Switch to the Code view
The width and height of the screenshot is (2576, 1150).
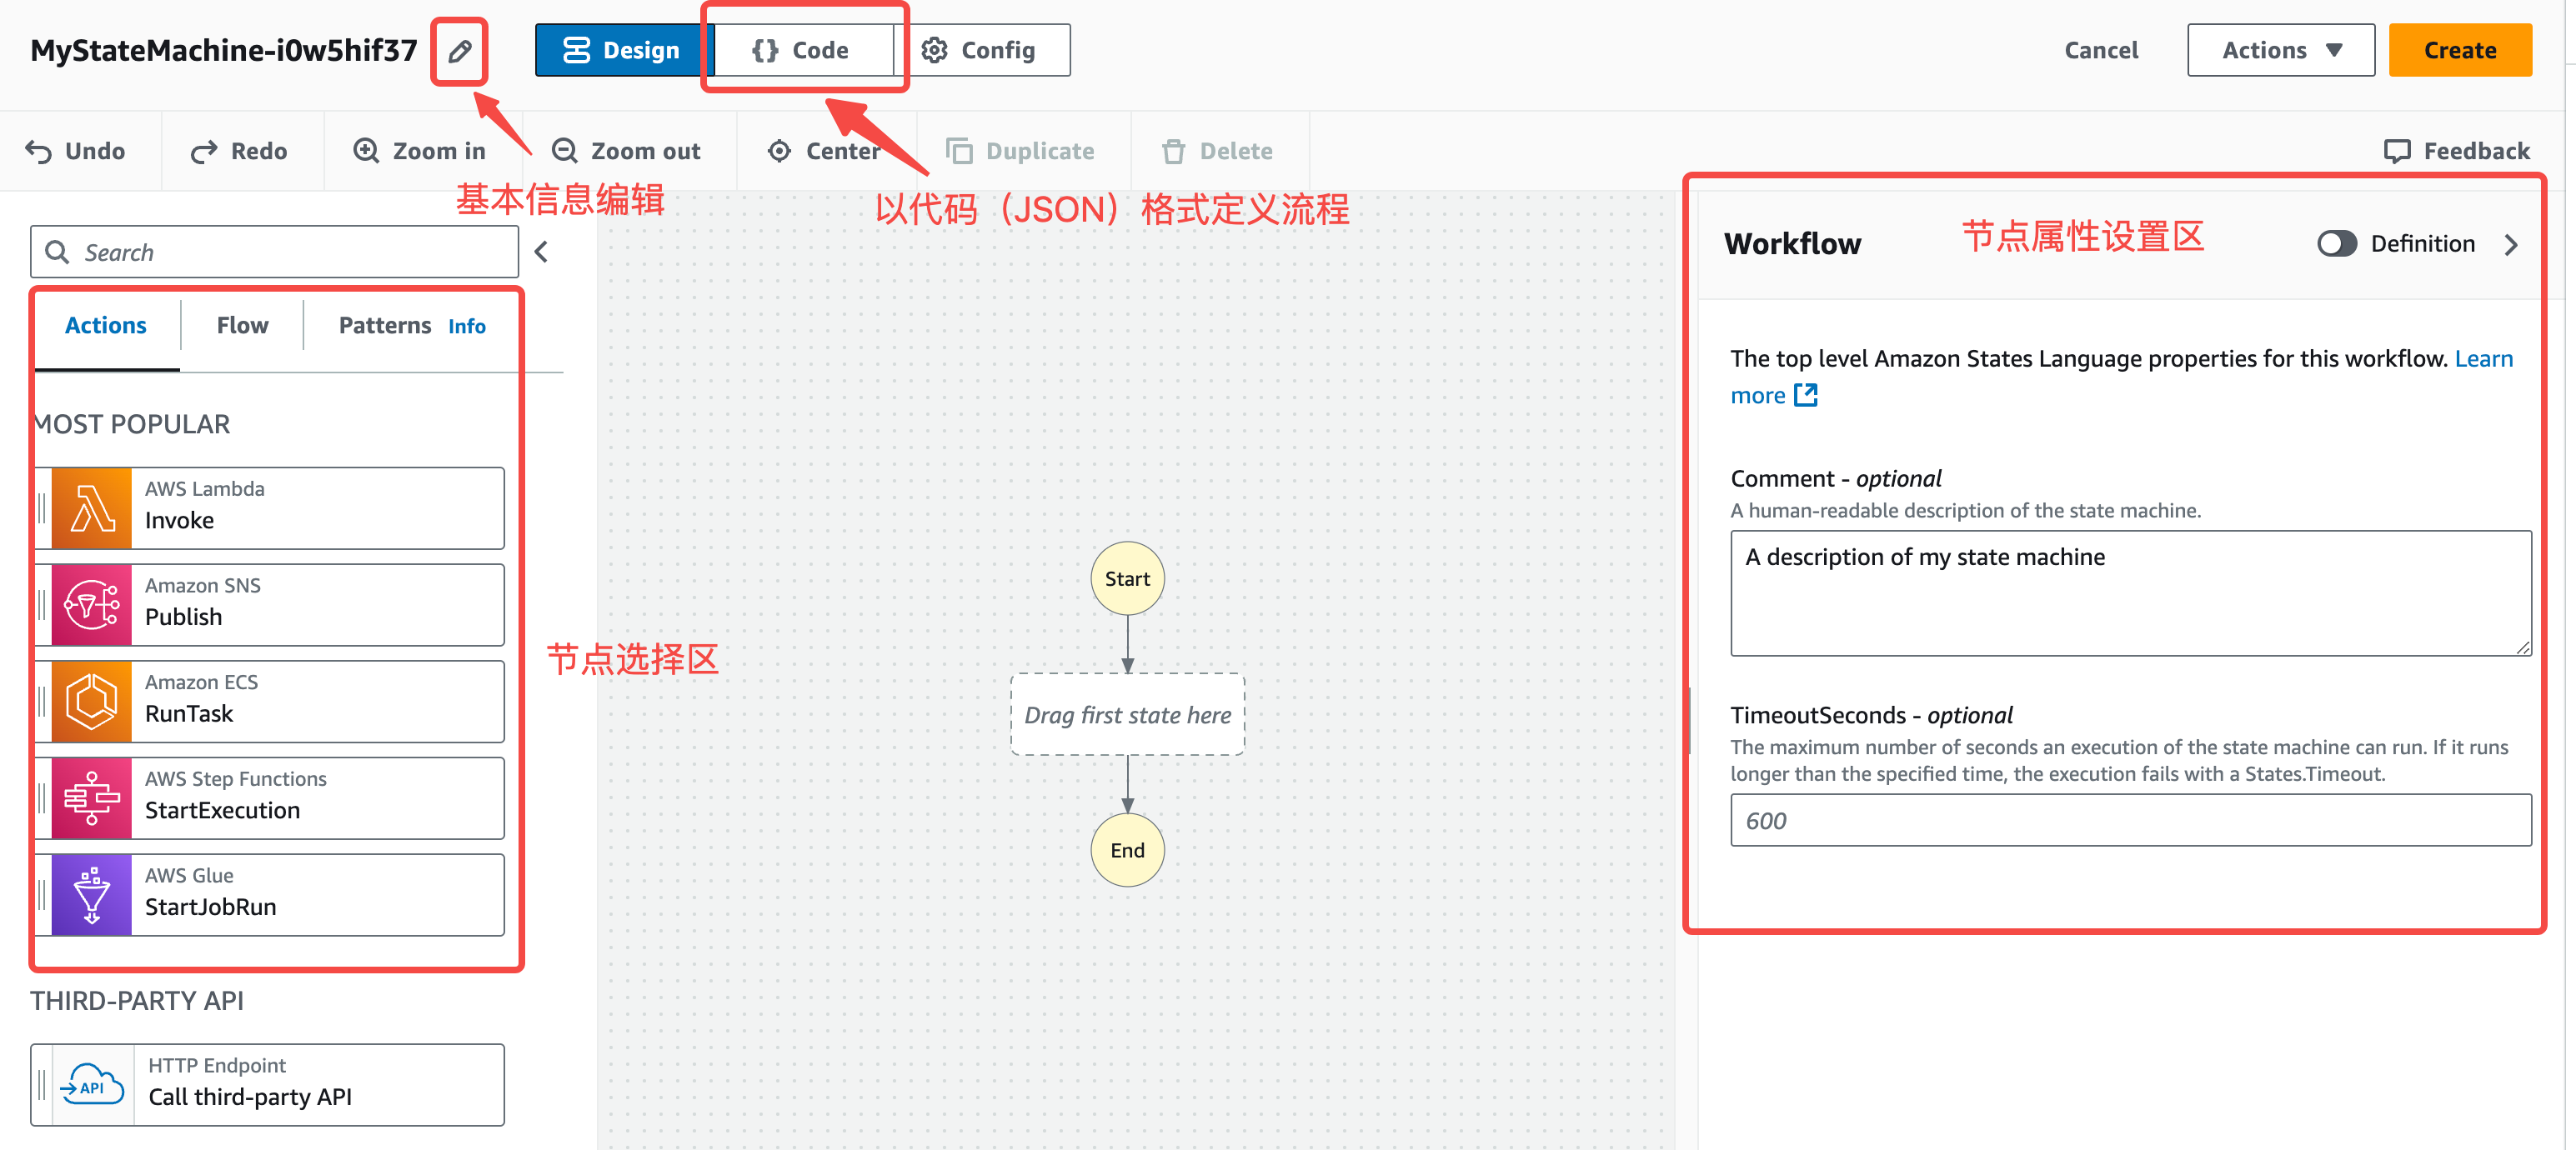[802, 50]
